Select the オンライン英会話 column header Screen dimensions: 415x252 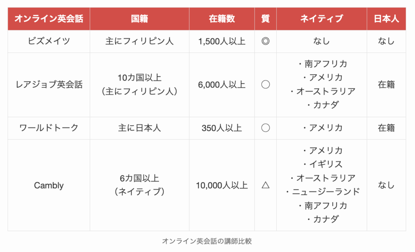pyautogui.click(x=49, y=19)
